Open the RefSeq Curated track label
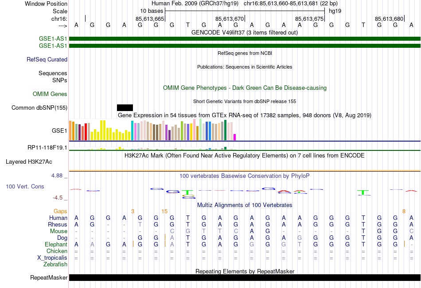The width and height of the screenshot is (421, 288). [x=47, y=60]
